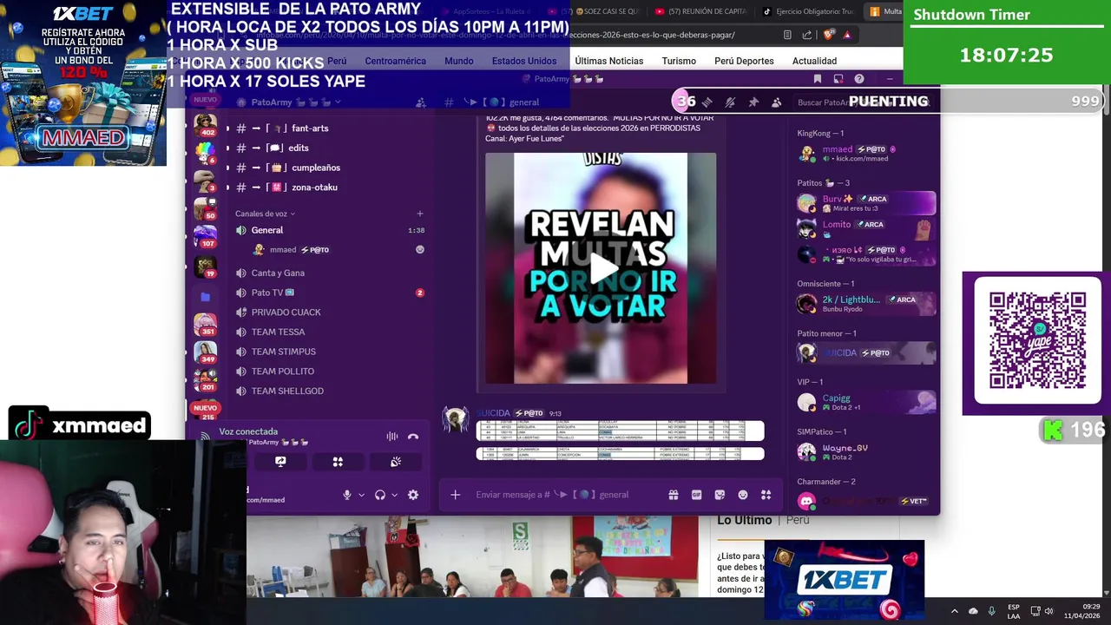Open the Actualidad menu item
The image size is (1111, 625).
814,61
